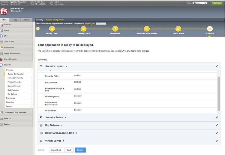Edit Security Layers using its pencil icon
The height and width of the screenshot is (155, 225).
217,66
